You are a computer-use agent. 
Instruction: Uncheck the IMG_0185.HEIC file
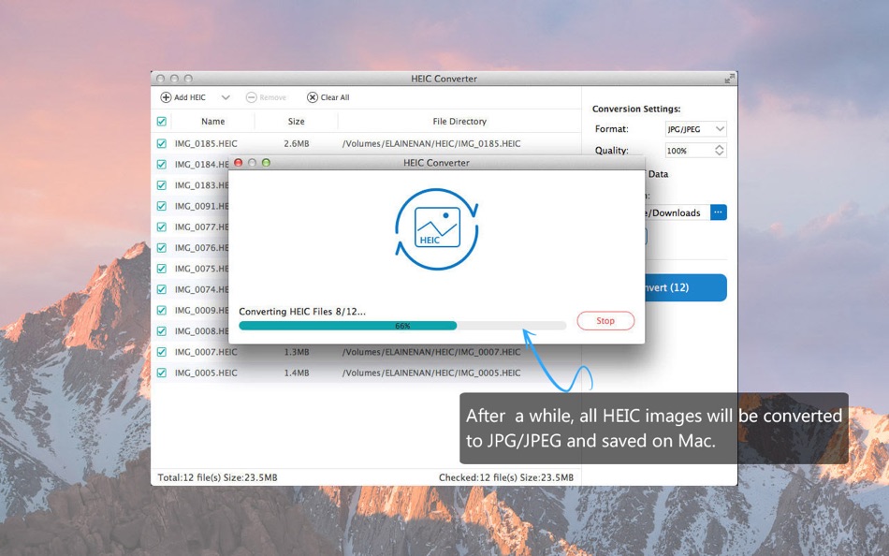[164, 143]
